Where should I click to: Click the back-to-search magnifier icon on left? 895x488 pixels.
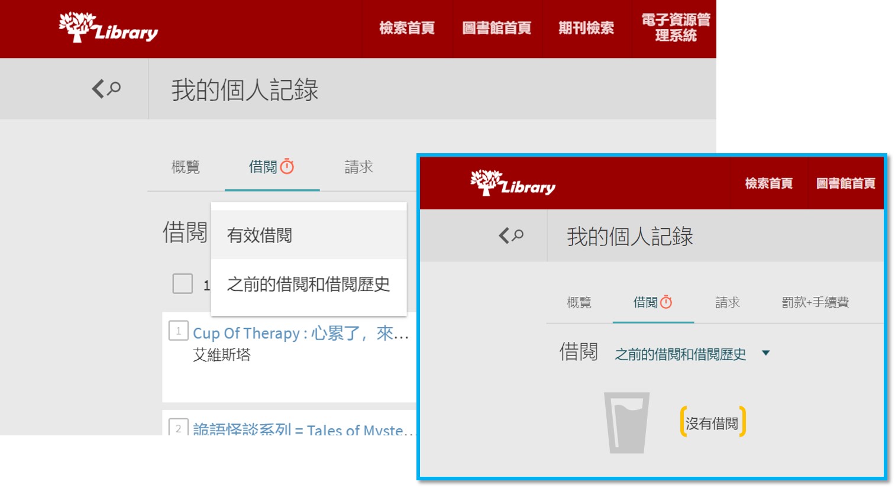106,89
